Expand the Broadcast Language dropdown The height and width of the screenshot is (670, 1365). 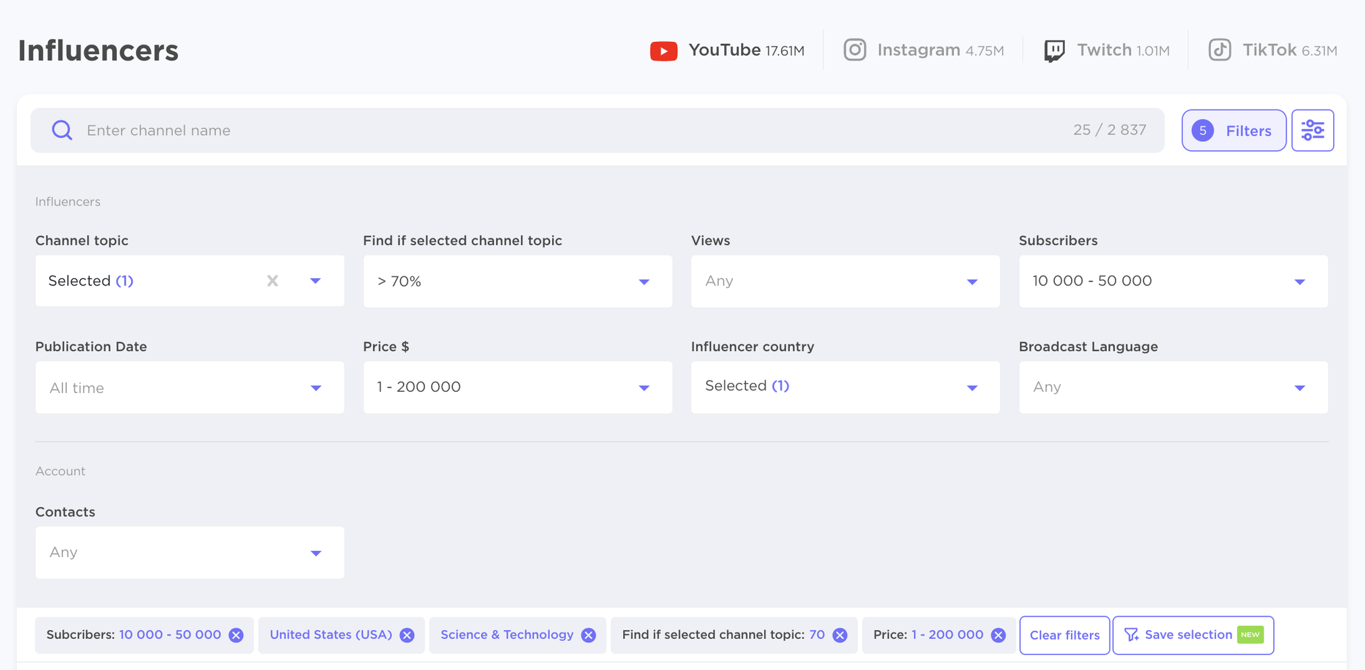coord(1172,388)
